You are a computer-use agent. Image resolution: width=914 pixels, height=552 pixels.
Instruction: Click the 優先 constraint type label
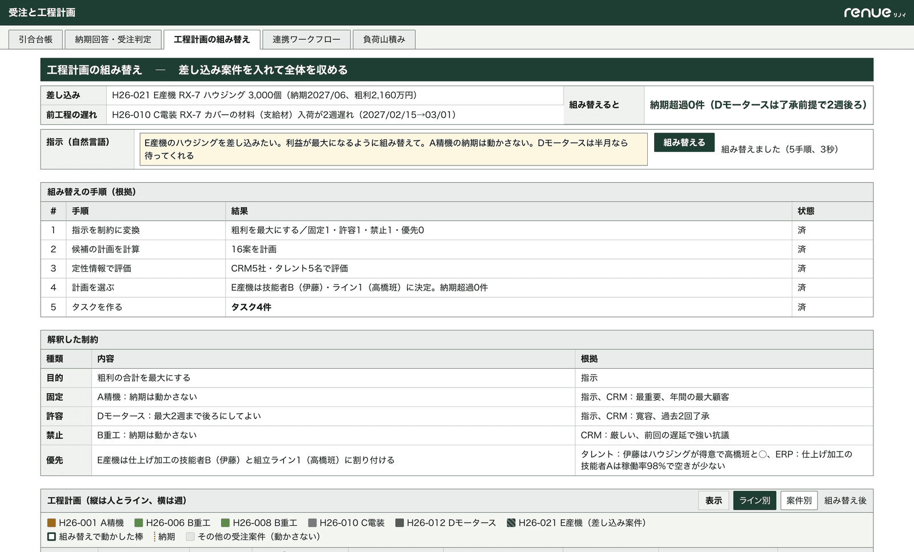(55, 460)
